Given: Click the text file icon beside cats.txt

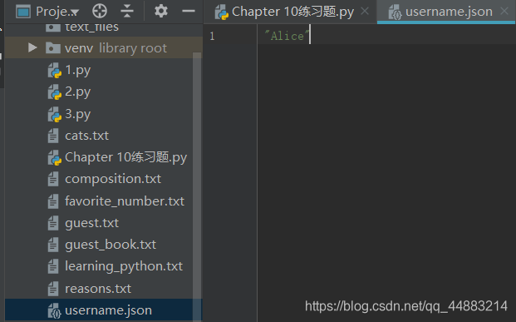Looking at the screenshot, I should (53, 136).
